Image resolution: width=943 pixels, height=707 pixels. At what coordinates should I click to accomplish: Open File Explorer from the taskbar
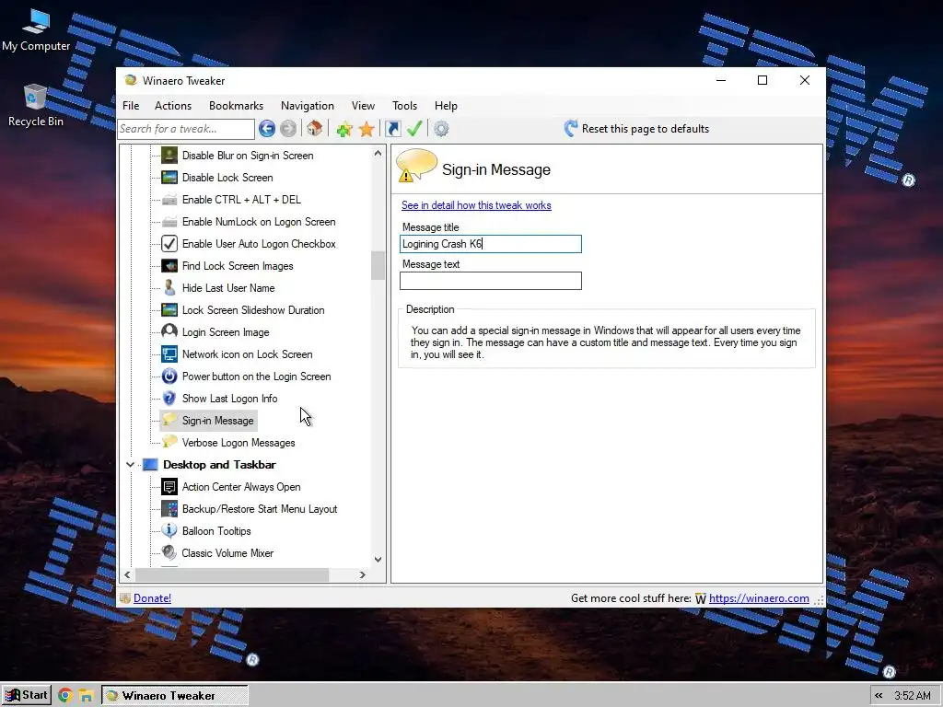86,696
